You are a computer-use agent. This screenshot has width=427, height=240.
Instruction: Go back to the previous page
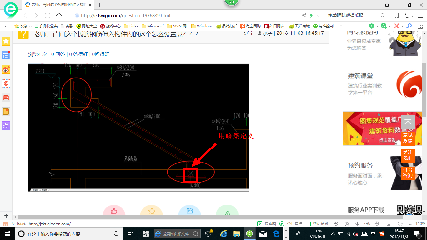click(x=25, y=16)
